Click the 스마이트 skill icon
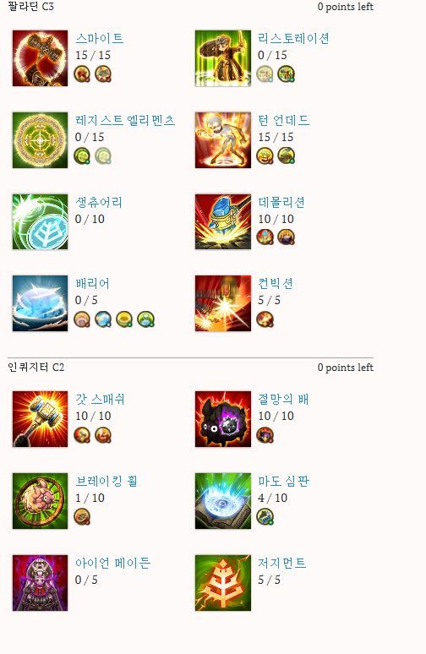Image resolution: width=426 pixels, height=654 pixels. tap(40, 58)
